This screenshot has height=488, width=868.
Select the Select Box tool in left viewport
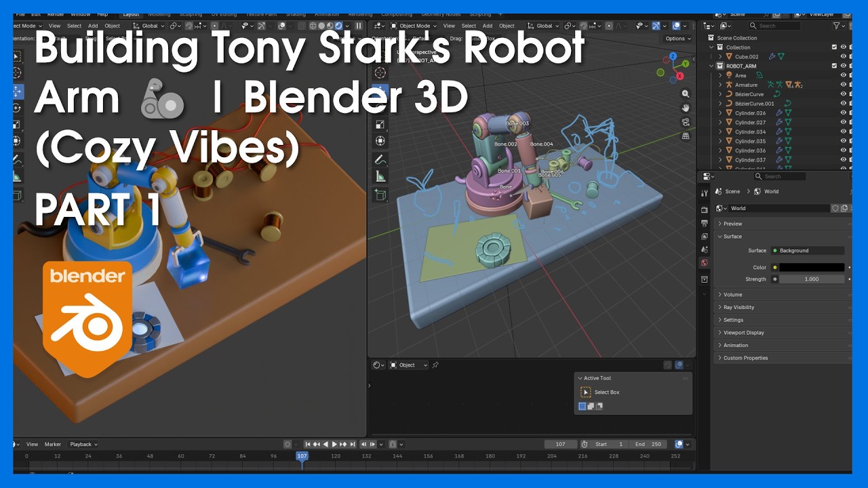click(x=17, y=57)
